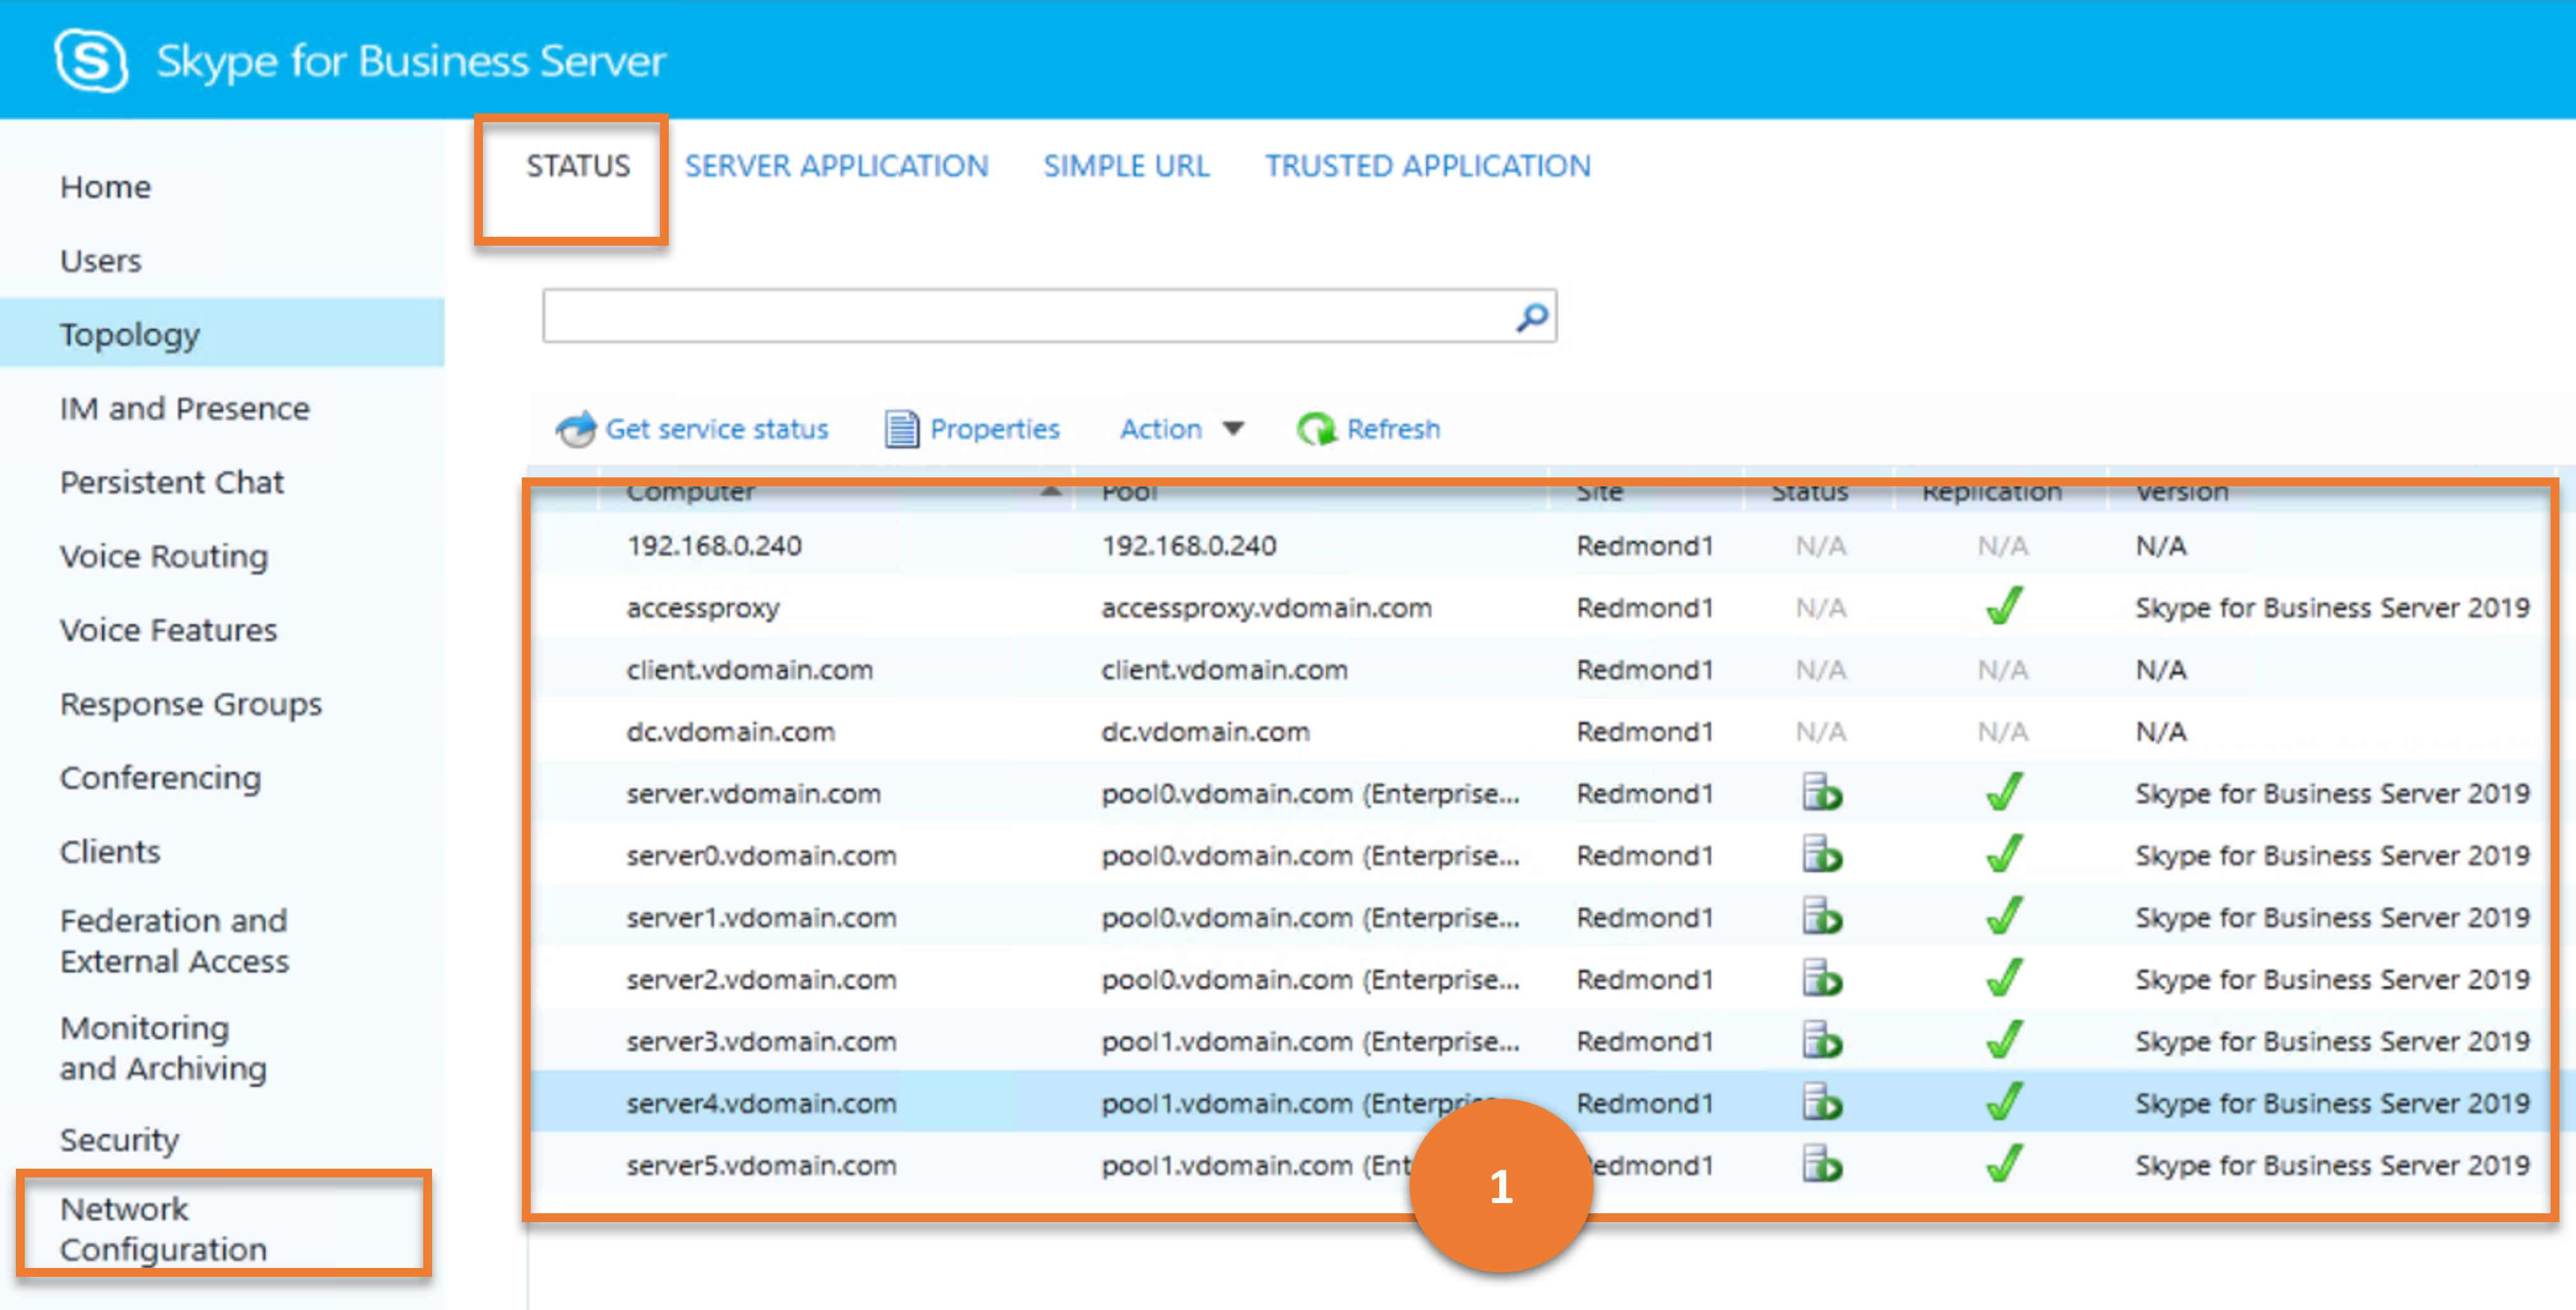Click the search magnifier icon
This screenshot has height=1310, width=2576.
pyautogui.click(x=1532, y=318)
